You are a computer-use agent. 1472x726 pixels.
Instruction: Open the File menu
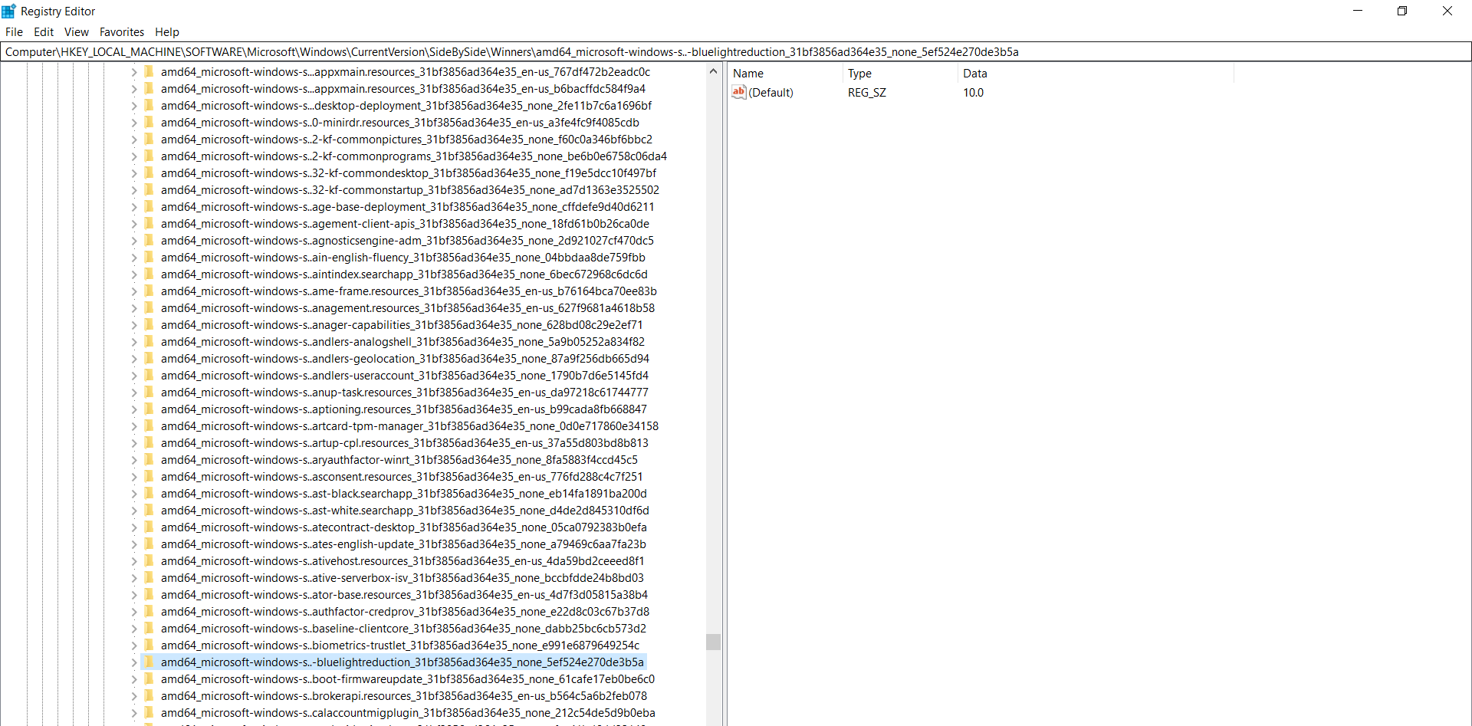pos(14,32)
